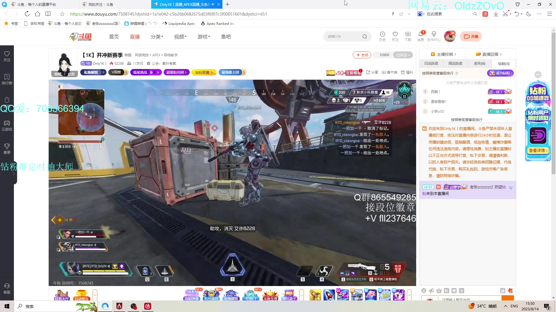Click the 斗鱼至尊 crown icon below player
The image size is (556, 312).
[x=270, y=295]
